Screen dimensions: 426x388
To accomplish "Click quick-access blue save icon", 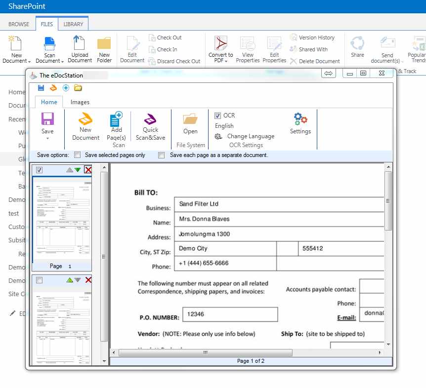I will pos(41,88).
